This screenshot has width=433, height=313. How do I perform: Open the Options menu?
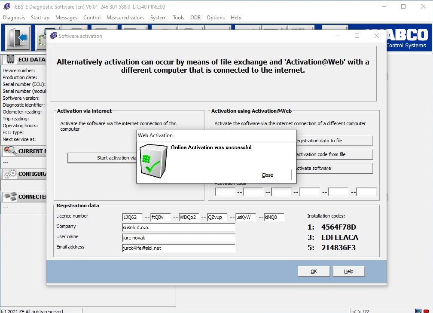point(215,18)
